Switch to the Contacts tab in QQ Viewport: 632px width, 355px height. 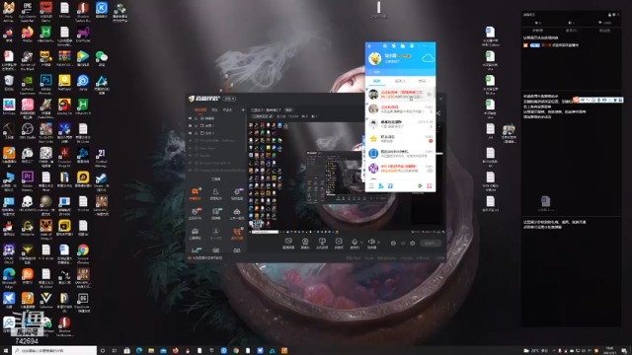(400, 81)
